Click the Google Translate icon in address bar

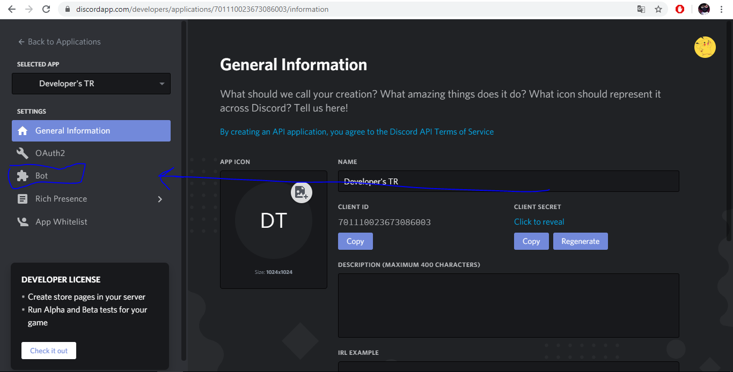(x=641, y=9)
